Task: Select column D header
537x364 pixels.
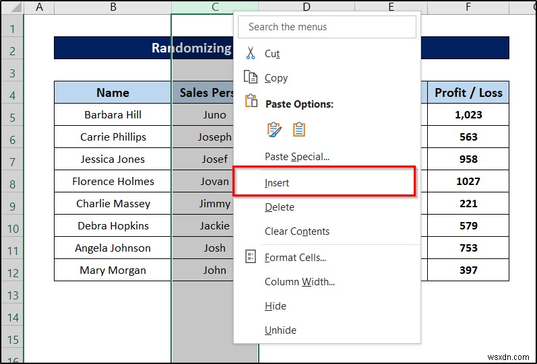Action: (307, 7)
